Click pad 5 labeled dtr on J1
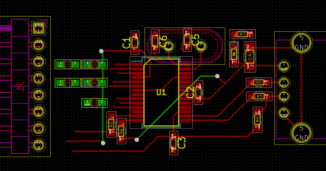 click(38, 95)
